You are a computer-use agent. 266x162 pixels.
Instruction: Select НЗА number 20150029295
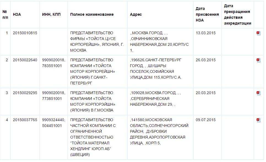tap(25, 93)
